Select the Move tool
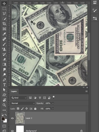Screen dimensions: 99x132 (x=4, y=4)
